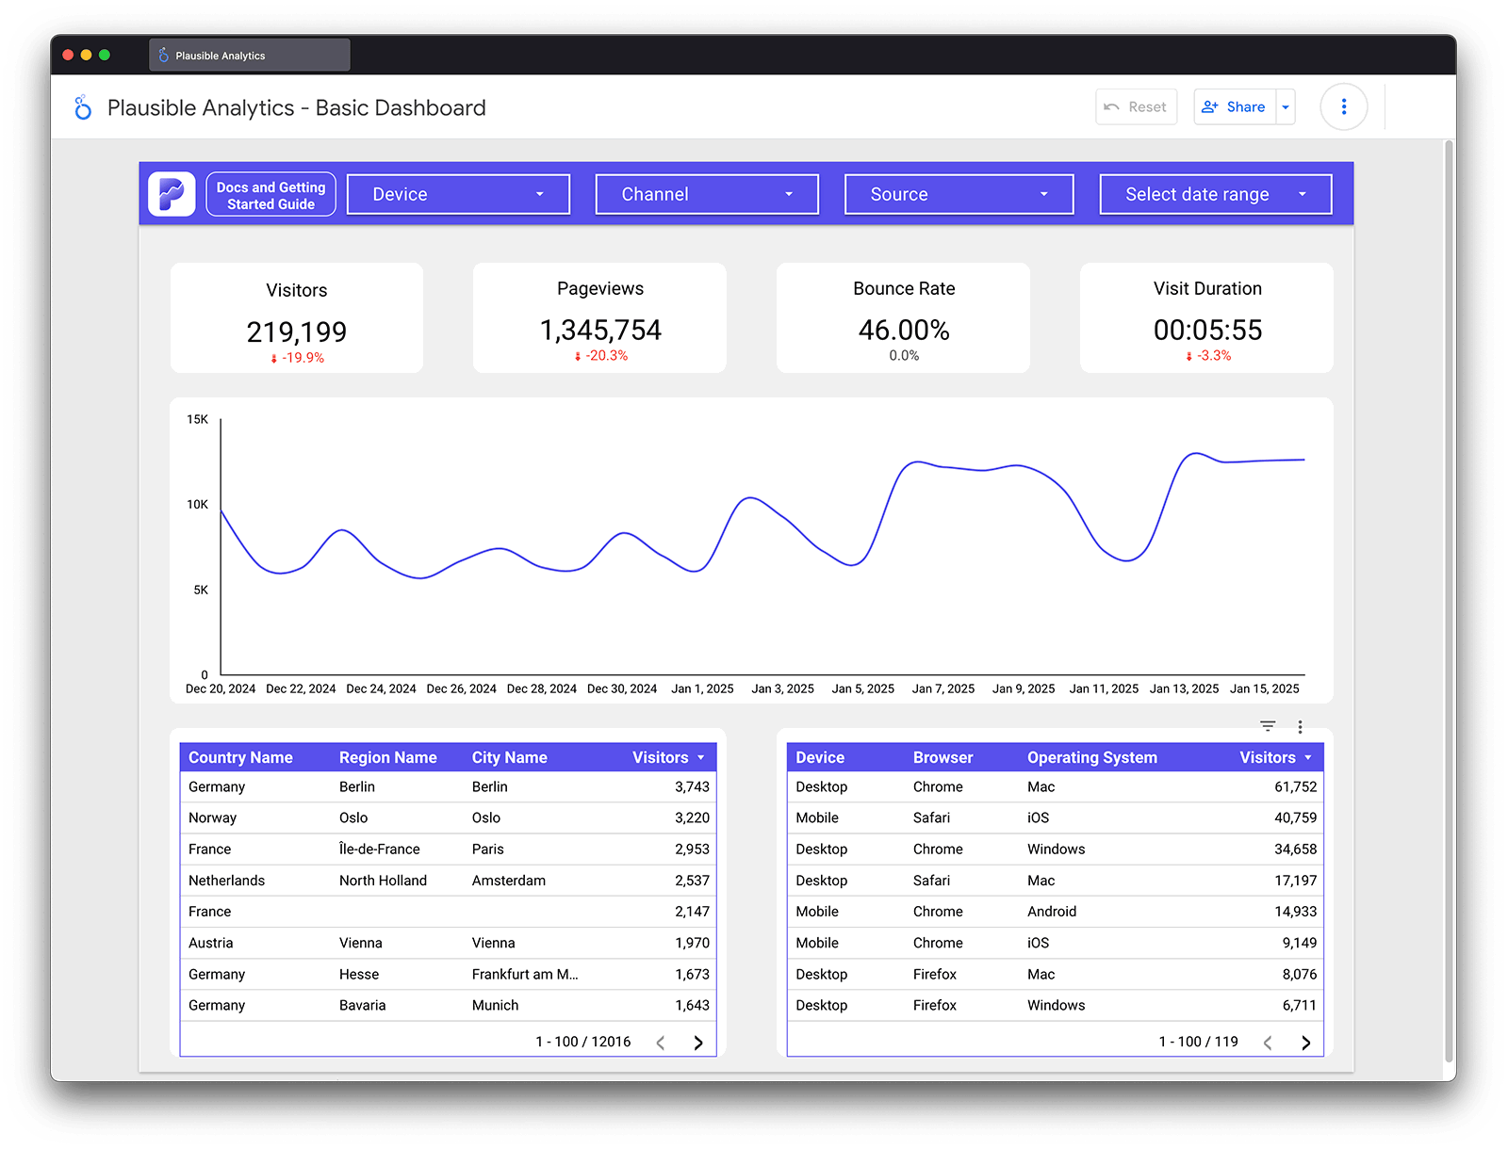Click the previous page arrow in the device table
Image resolution: width=1508 pixels, height=1149 pixels.
[1268, 1043]
